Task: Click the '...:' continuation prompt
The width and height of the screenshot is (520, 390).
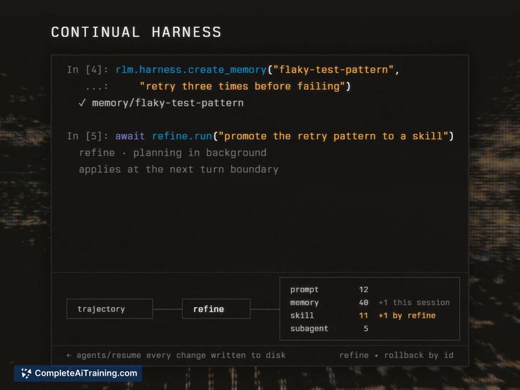Action: [96, 87]
